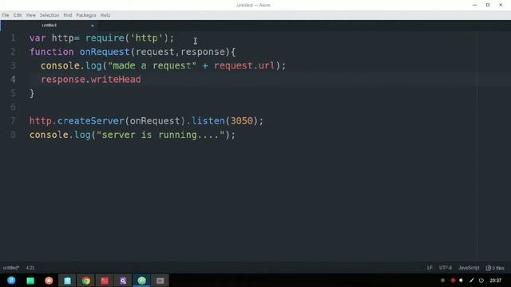Open the File menu

[x=6, y=15]
